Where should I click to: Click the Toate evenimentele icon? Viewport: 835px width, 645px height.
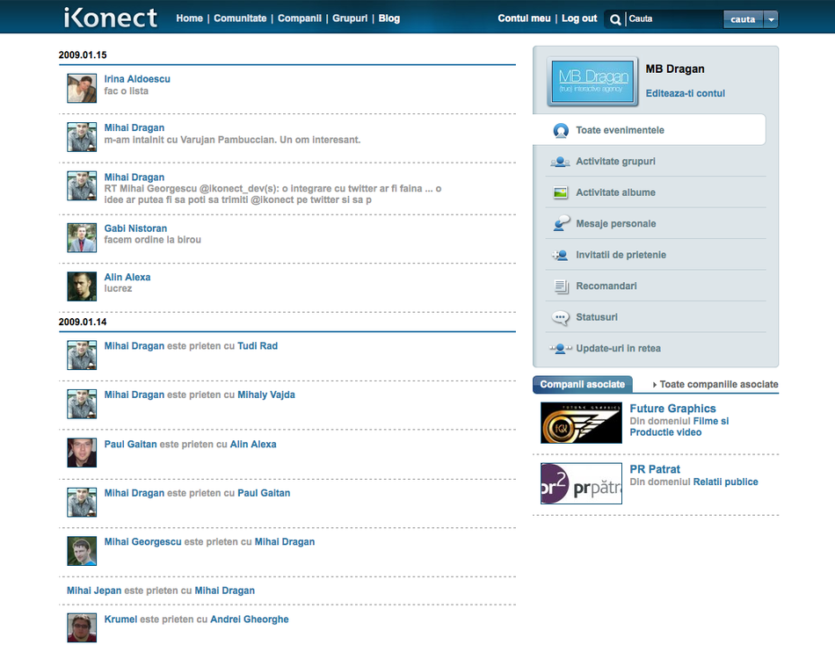pos(561,130)
